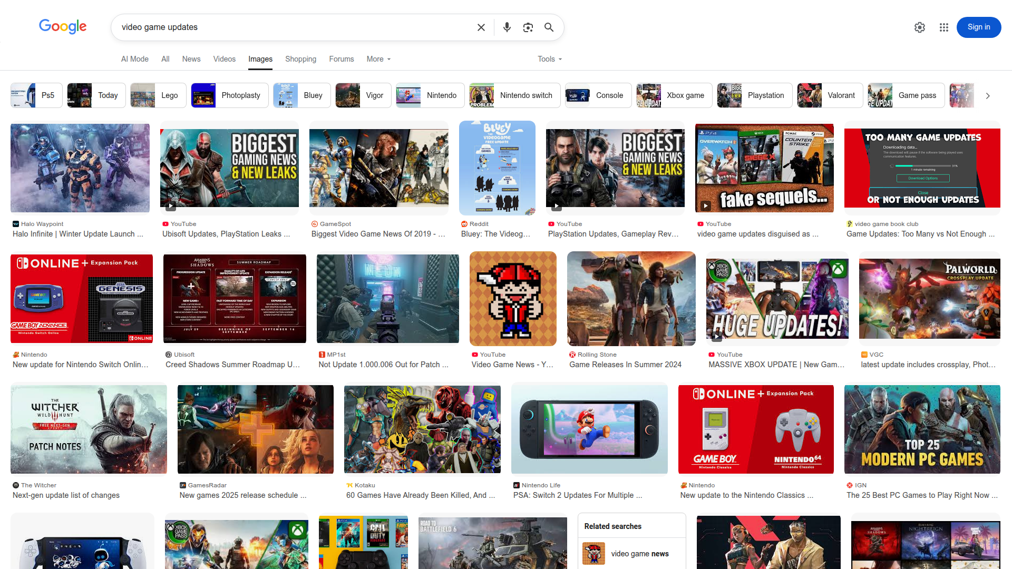
Task: Clear the search box with the X icon
Action: click(481, 27)
